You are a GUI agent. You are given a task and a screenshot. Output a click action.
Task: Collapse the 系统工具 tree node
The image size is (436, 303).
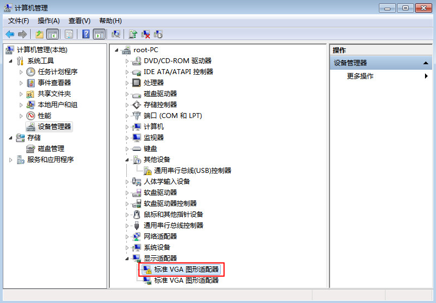coord(10,61)
